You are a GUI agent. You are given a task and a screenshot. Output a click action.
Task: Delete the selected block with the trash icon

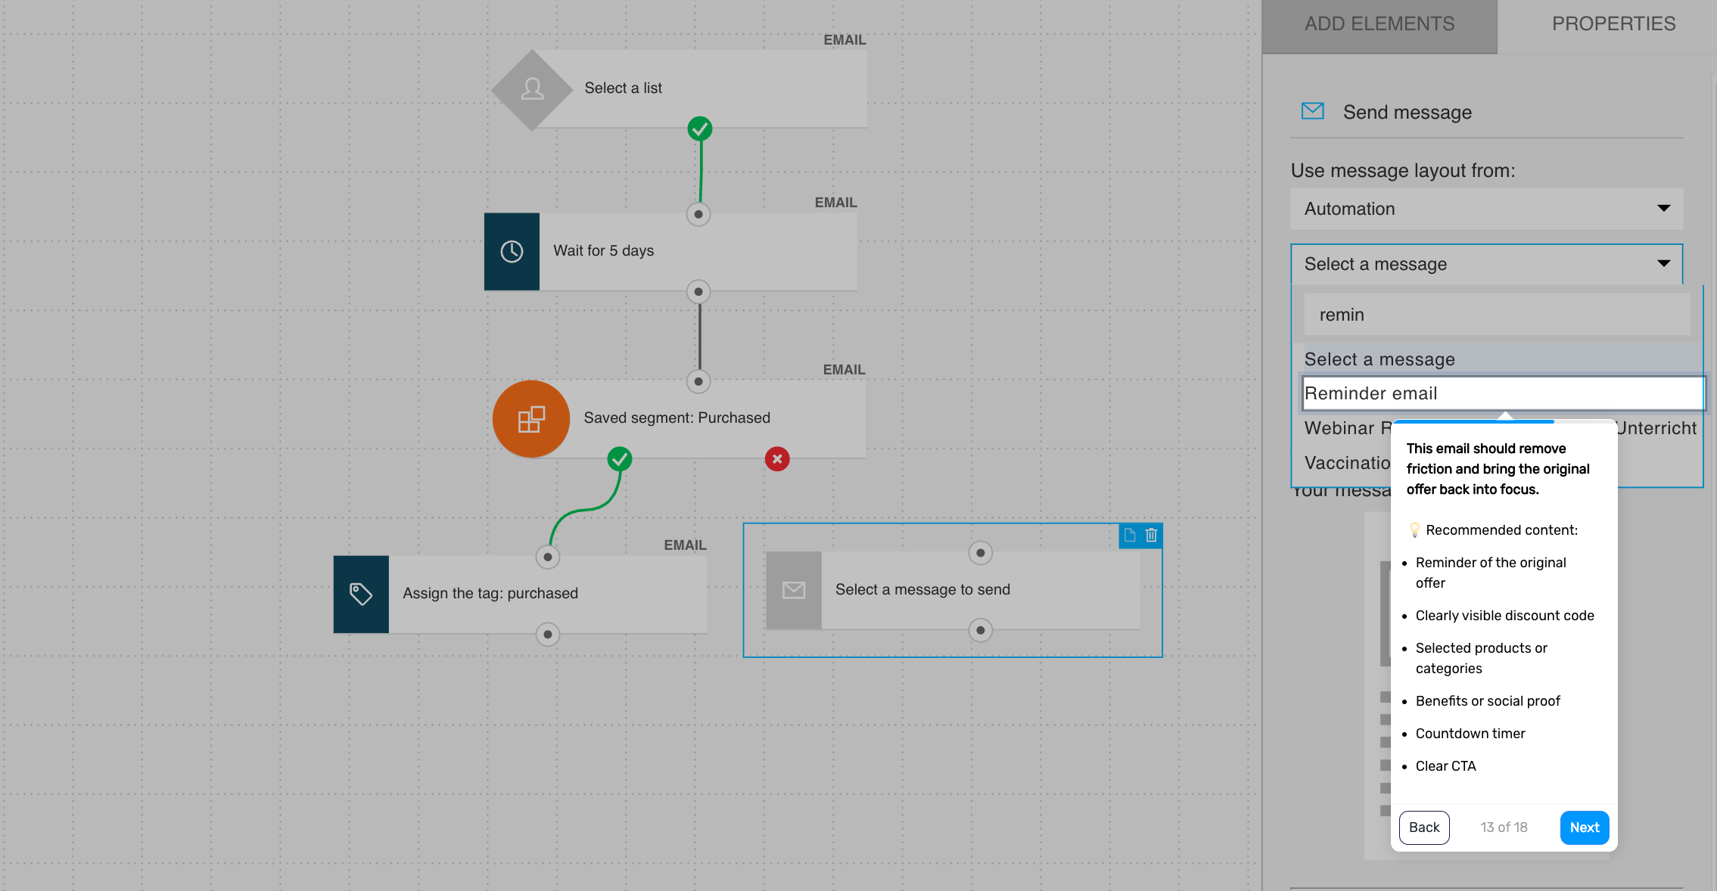tap(1152, 536)
